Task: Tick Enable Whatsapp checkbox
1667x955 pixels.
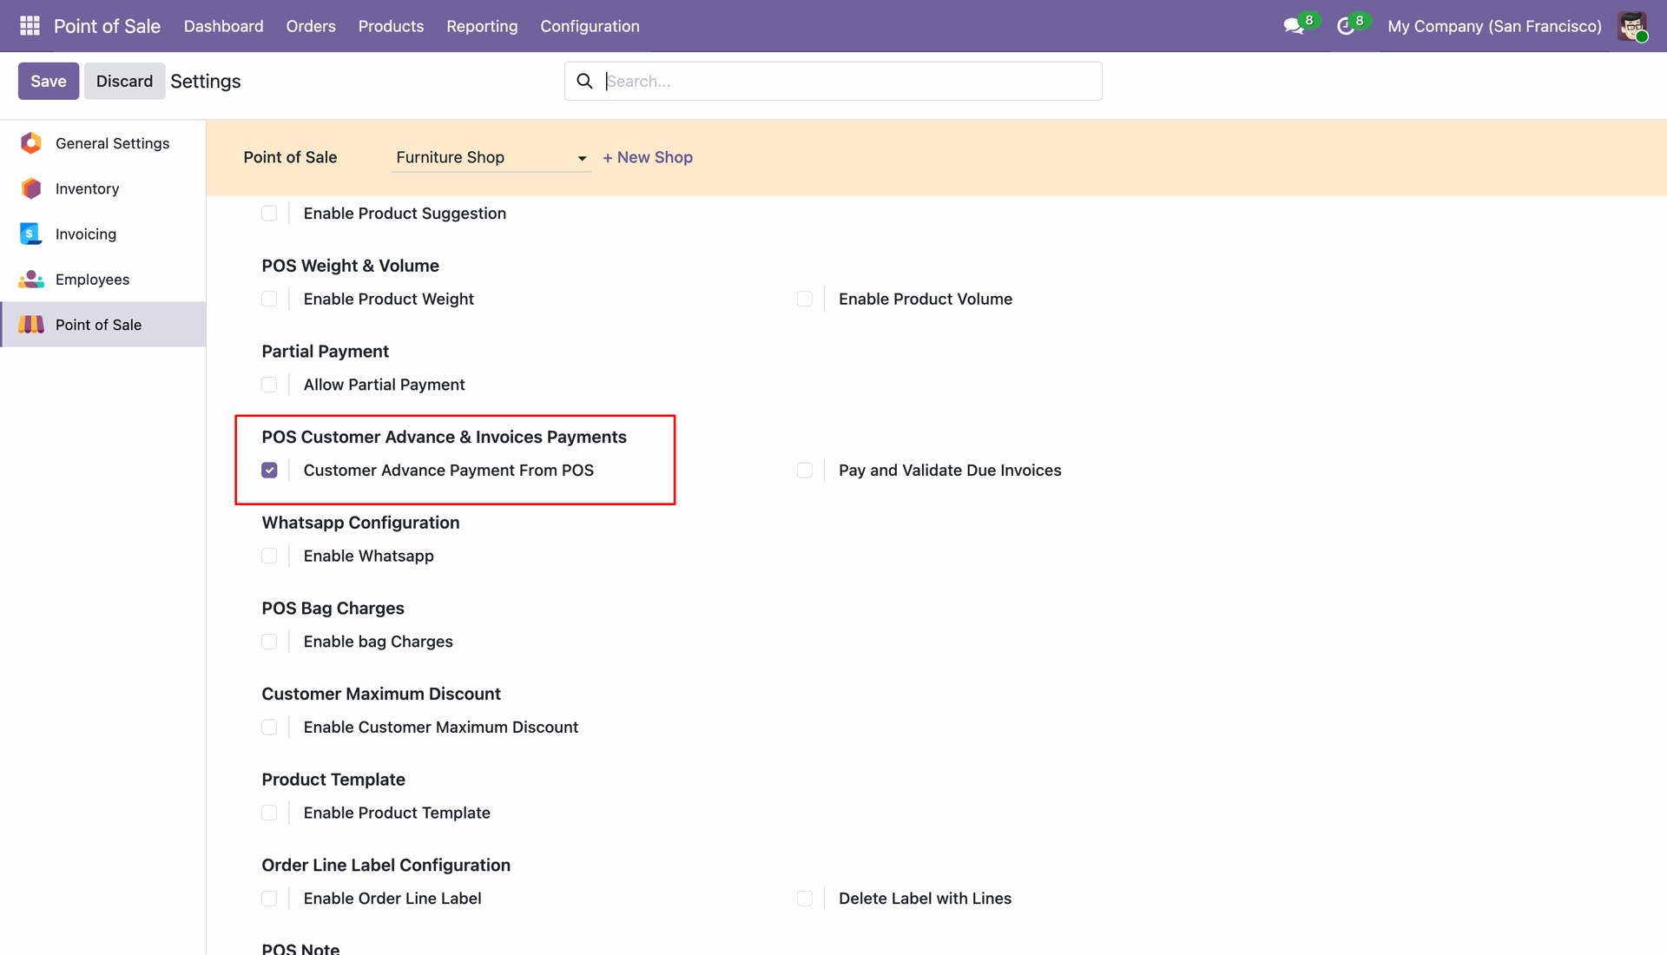Action: coord(269,556)
